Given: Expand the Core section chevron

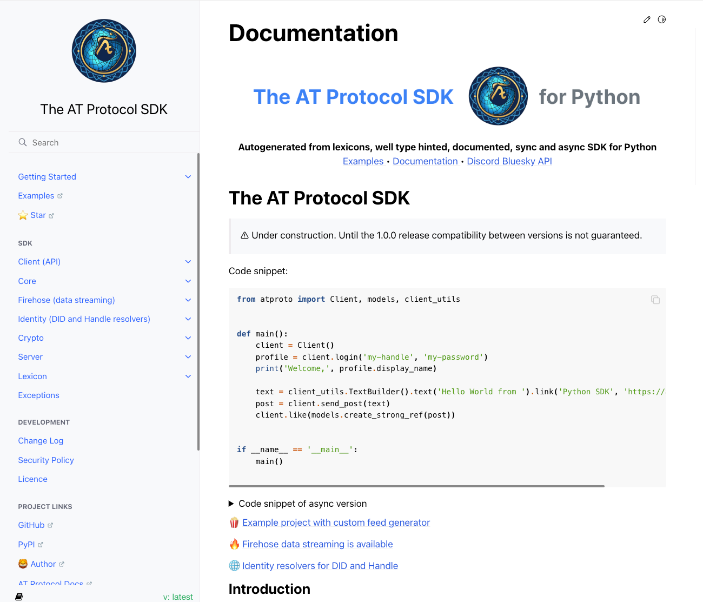Looking at the screenshot, I should pyautogui.click(x=188, y=281).
